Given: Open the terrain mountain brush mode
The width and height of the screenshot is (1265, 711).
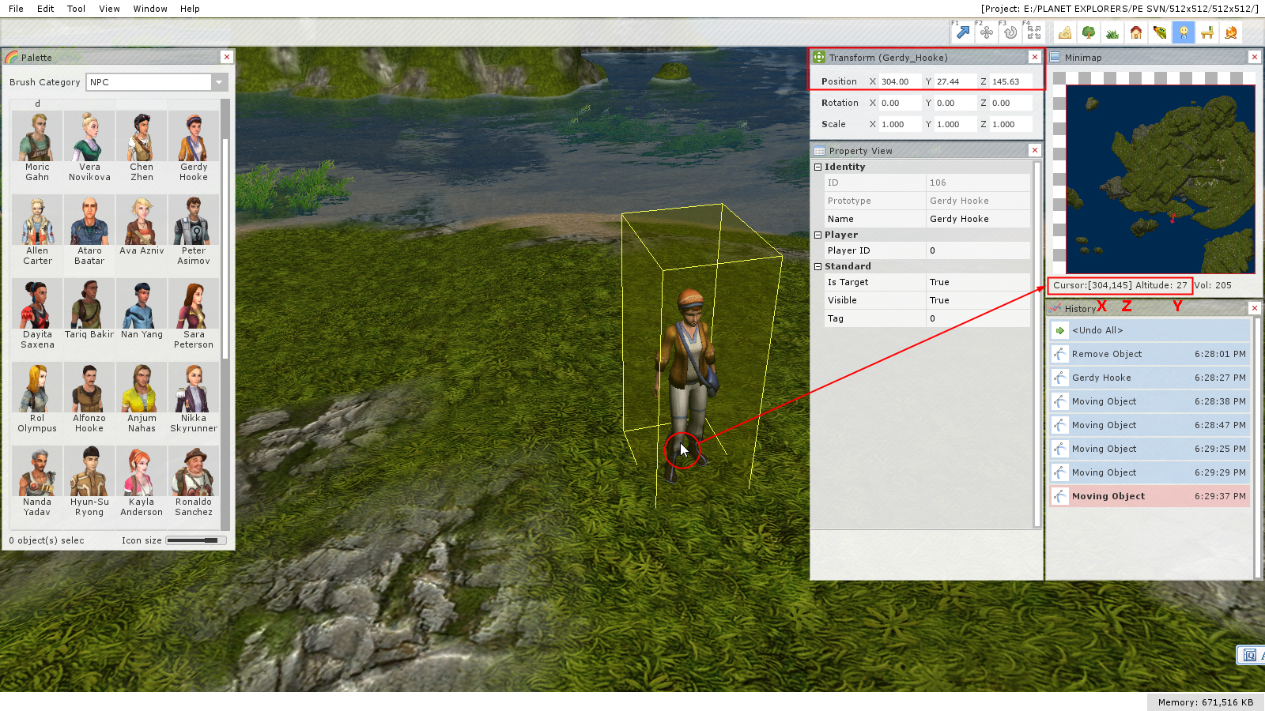Looking at the screenshot, I should pos(1065,32).
